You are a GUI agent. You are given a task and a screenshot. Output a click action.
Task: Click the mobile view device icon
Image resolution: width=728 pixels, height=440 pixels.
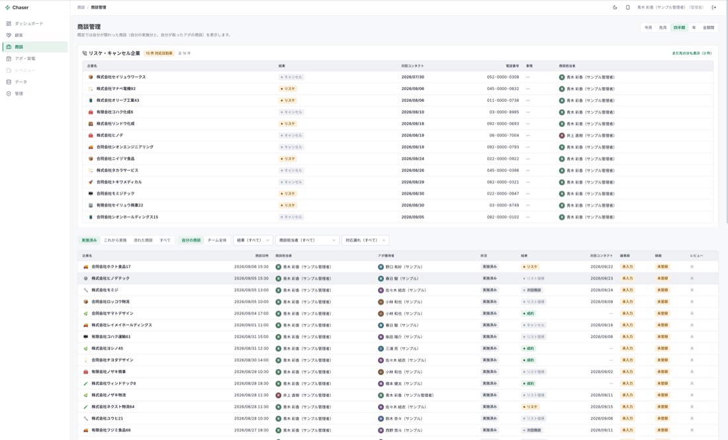627,7
